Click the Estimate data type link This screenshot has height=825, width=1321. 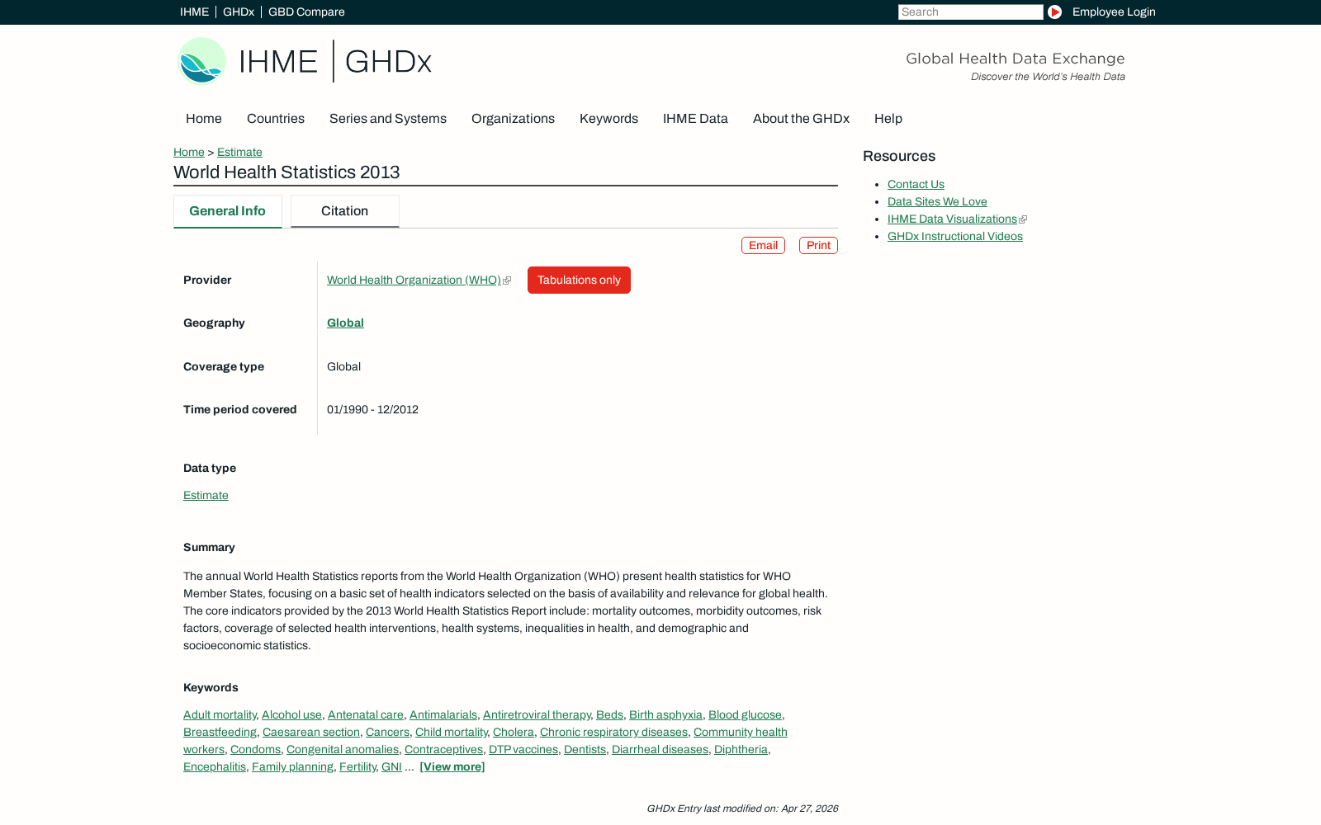pyautogui.click(x=206, y=496)
